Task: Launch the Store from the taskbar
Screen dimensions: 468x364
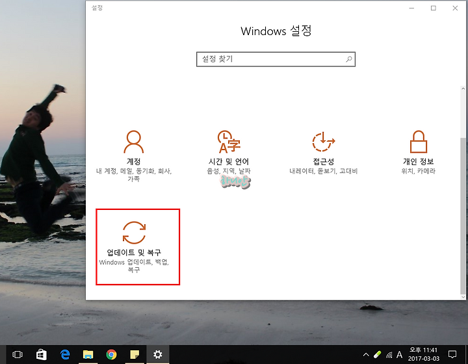Action: 41,354
